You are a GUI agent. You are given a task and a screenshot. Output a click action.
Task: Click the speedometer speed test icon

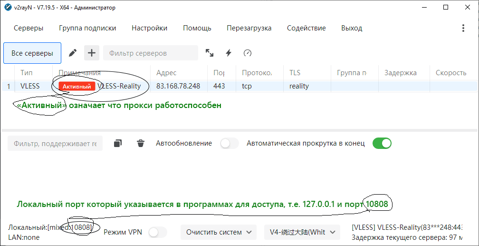pos(248,53)
